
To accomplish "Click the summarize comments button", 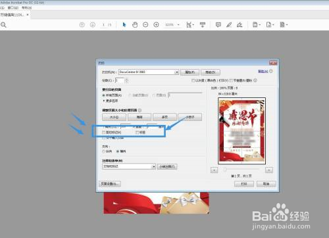I will point(167,166).
